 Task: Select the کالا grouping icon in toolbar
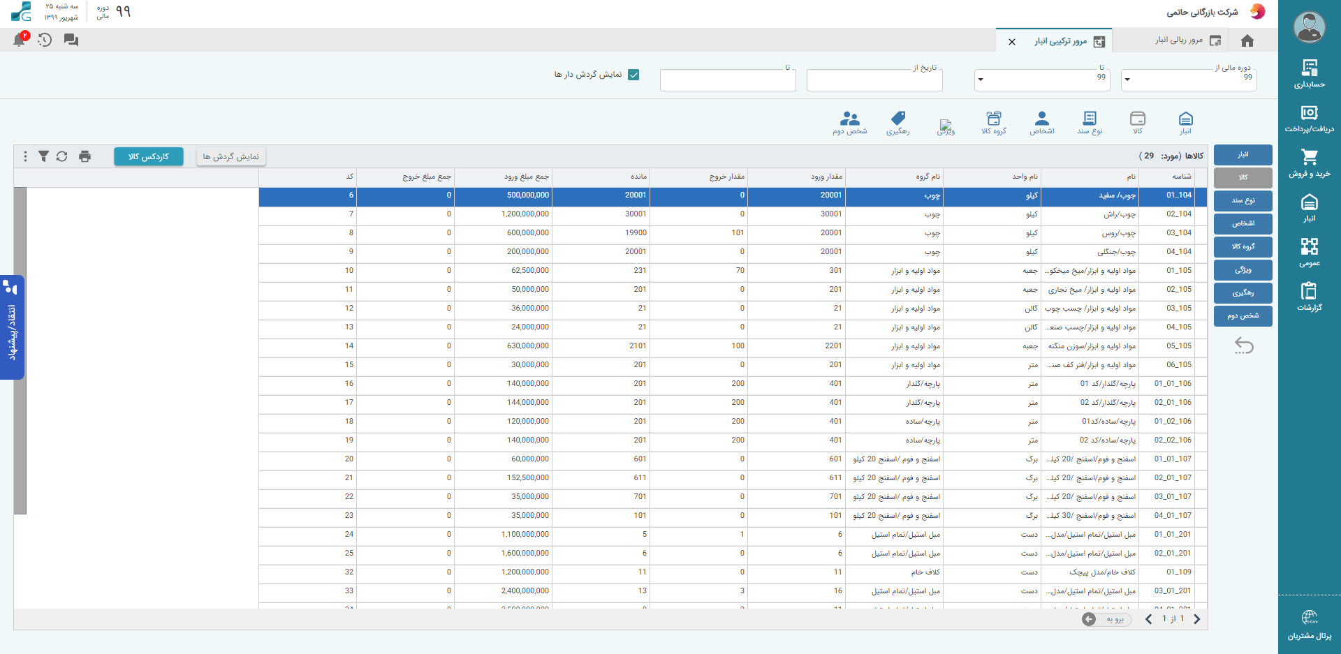1138,122
